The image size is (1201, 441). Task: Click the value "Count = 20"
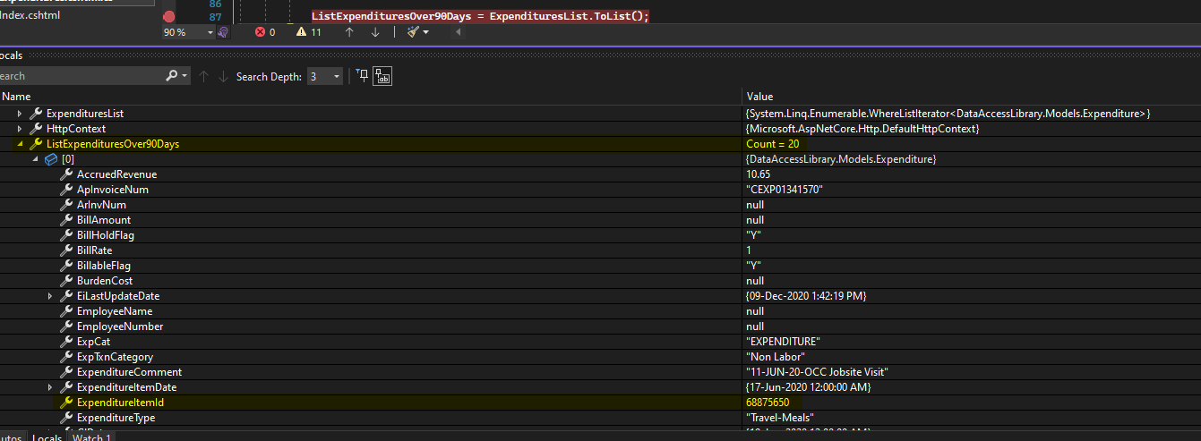[772, 144]
